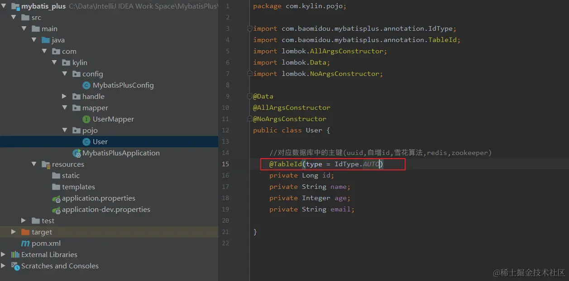This screenshot has height=281, width=569.
Task: Expand the handle package arrow
Action: point(65,97)
